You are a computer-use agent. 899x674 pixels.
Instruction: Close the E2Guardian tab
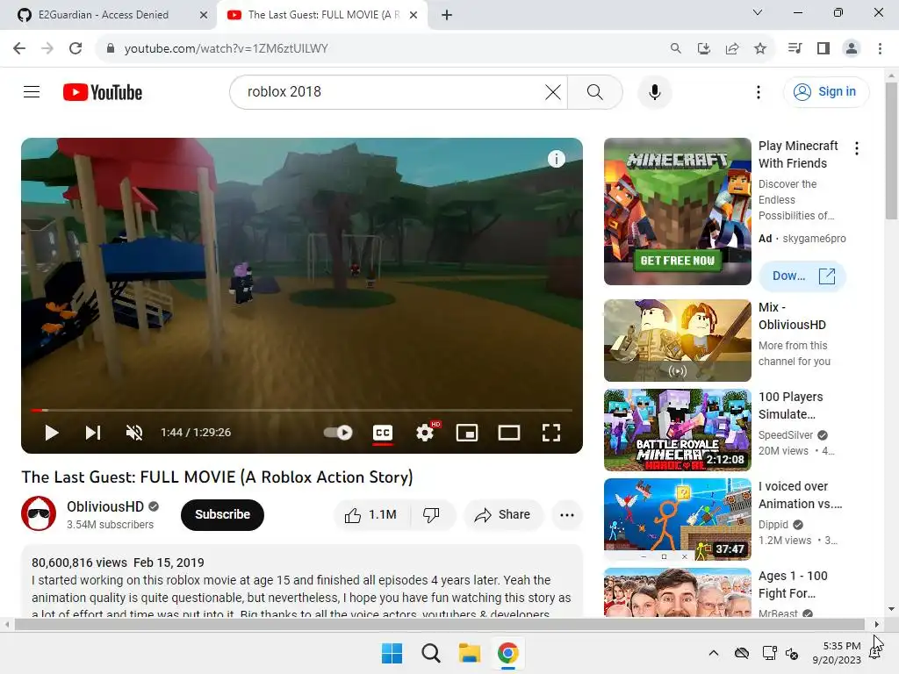[x=204, y=15]
